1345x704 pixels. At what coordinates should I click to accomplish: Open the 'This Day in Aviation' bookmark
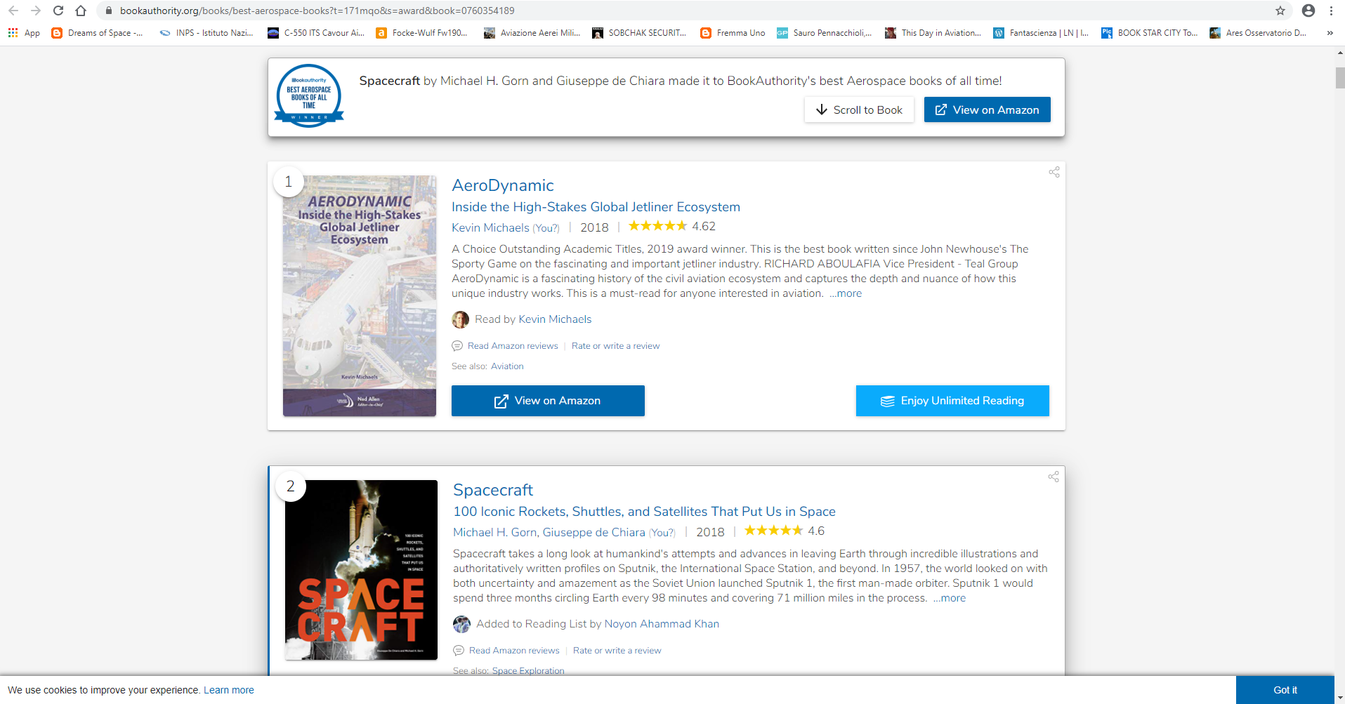pyautogui.click(x=933, y=33)
